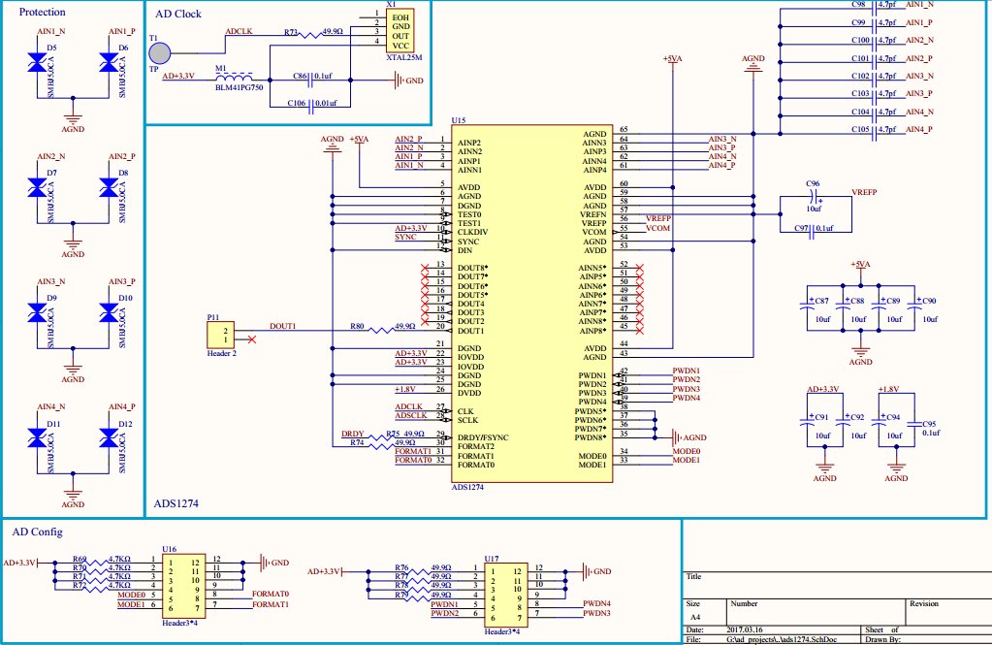
Task: Click the A4 size value in title block
Action: 695,617
